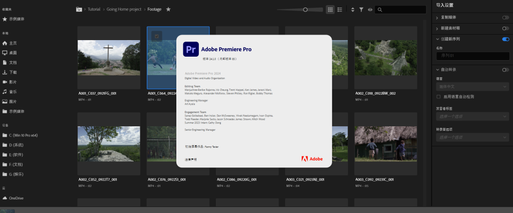Click the Footage breadcrumb
This screenshot has width=513, height=213.
coord(154,10)
